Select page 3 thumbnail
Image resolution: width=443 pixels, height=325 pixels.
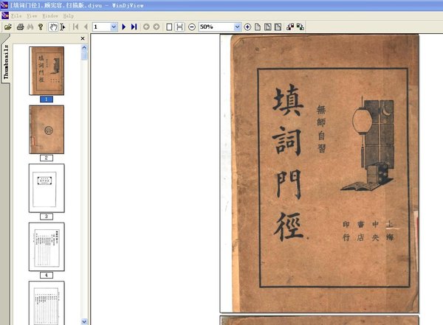point(47,188)
